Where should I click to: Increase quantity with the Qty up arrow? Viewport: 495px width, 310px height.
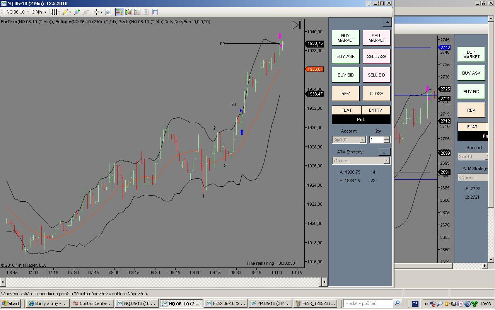tap(387, 138)
